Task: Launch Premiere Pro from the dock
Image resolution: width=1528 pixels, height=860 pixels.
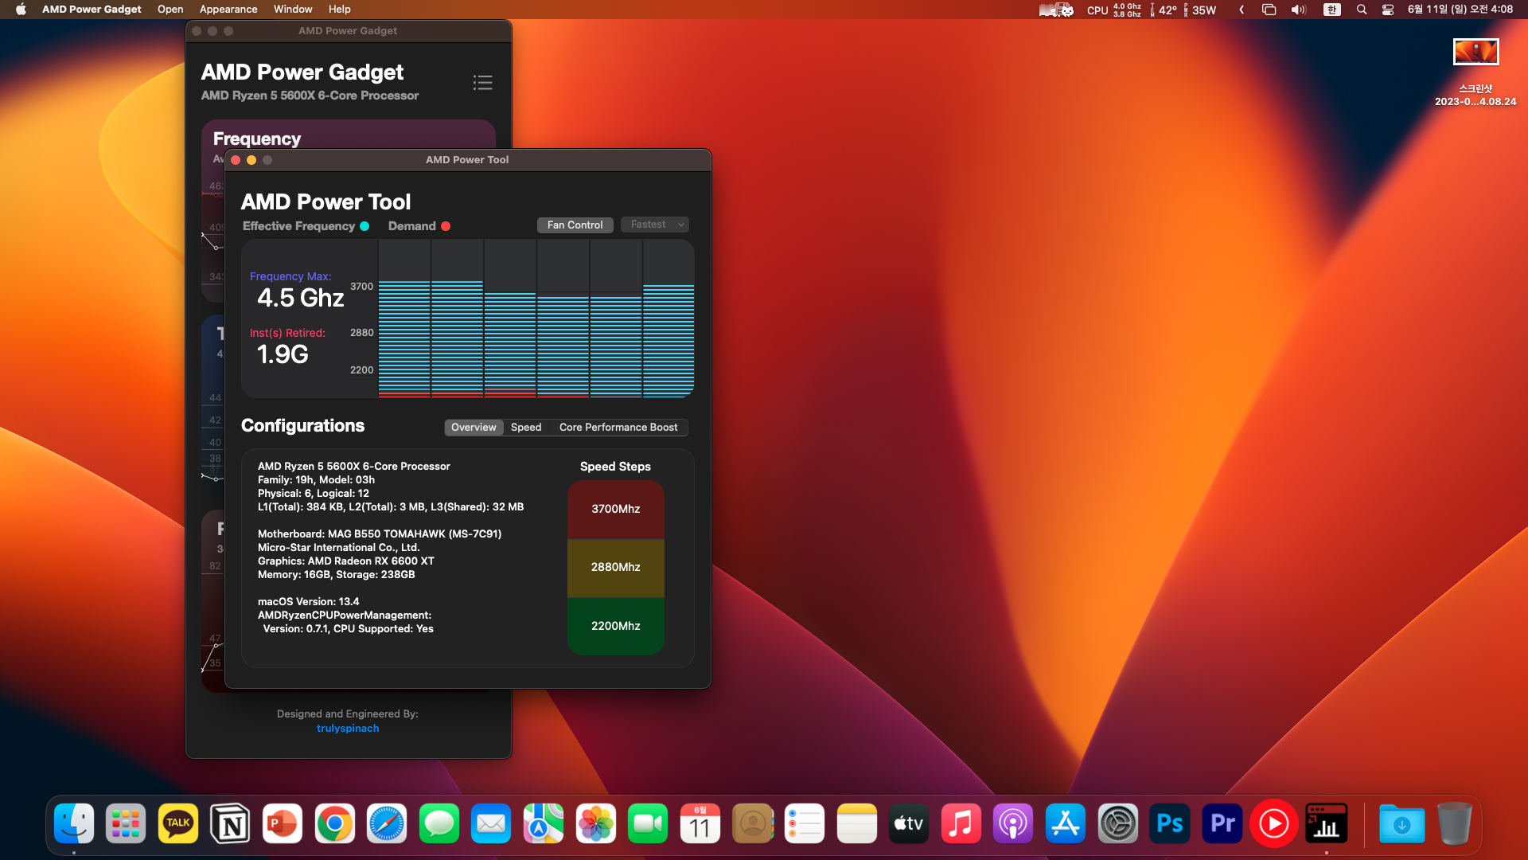Action: (1222, 823)
